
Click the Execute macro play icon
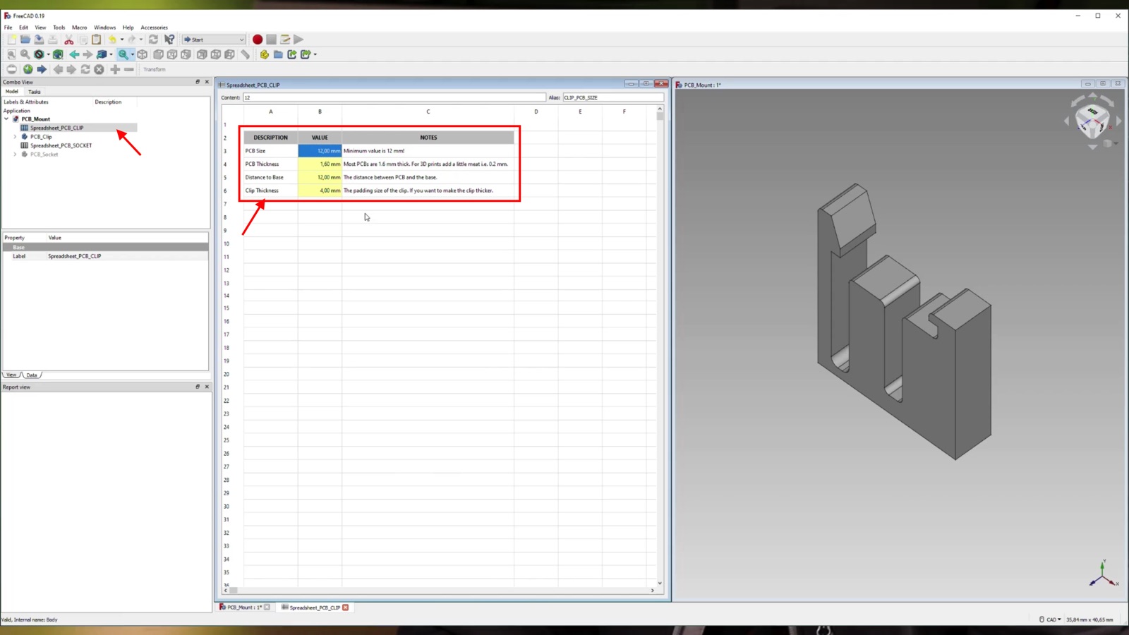(298, 40)
